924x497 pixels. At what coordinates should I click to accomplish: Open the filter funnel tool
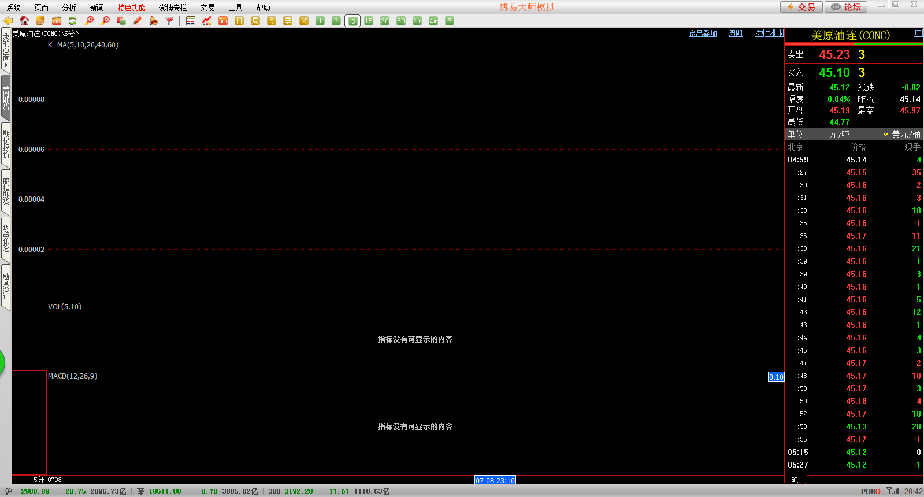[x=170, y=21]
